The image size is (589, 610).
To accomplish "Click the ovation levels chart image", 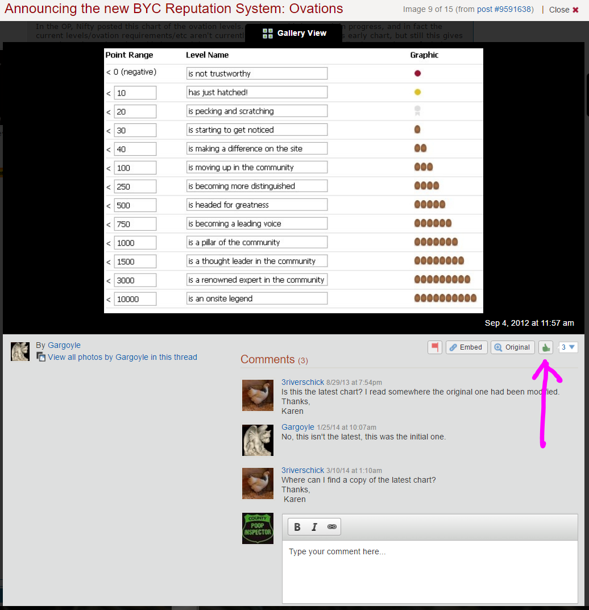I will [x=293, y=180].
